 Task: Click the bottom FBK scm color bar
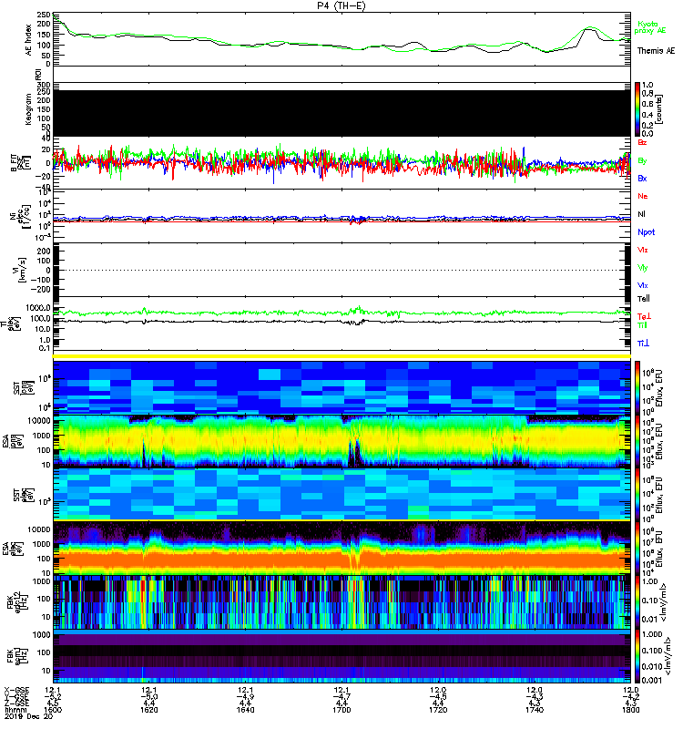(637, 656)
